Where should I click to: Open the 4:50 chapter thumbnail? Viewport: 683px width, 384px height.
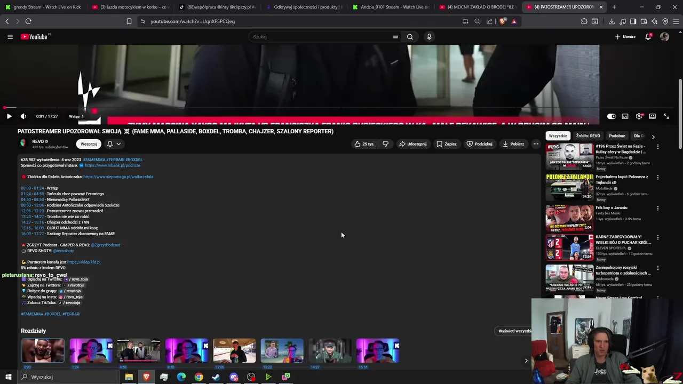point(139,350)
